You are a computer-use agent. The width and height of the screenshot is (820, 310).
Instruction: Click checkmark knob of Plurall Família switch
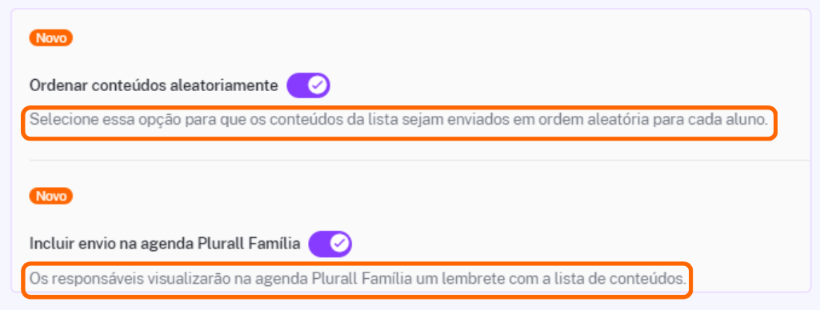339,244
